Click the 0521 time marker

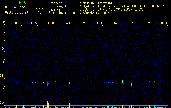[18, 23]
